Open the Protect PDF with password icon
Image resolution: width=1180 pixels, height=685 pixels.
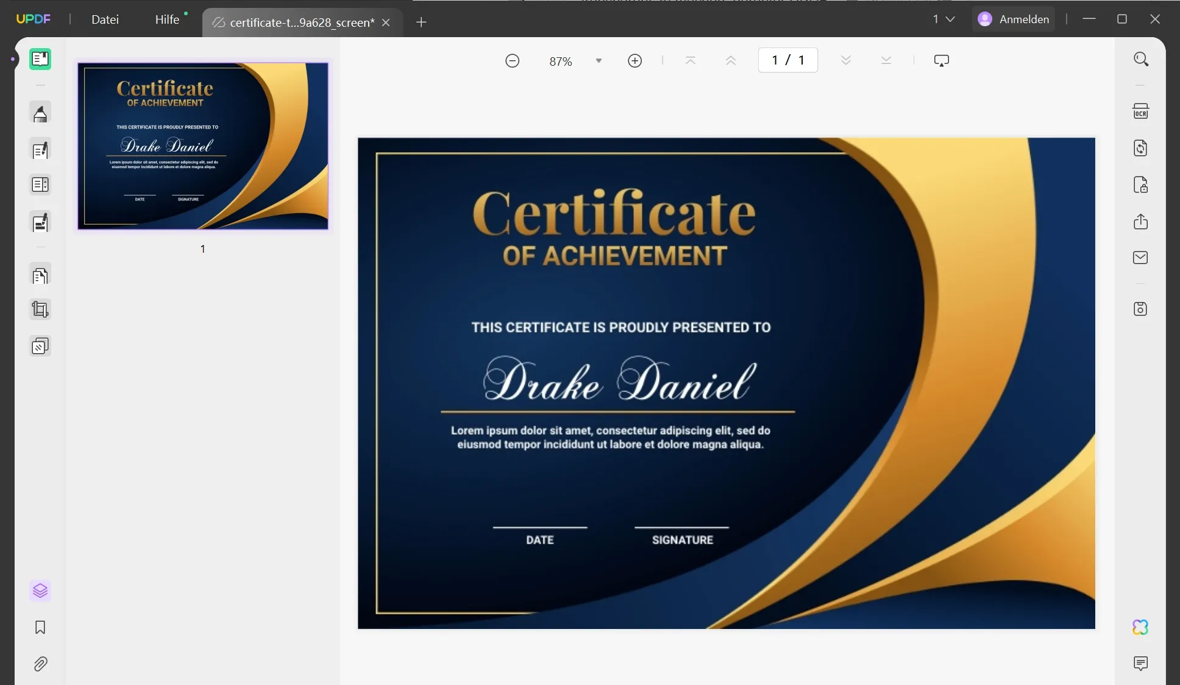(1140, 184)
